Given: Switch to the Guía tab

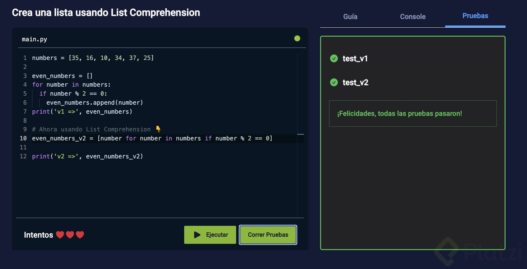Looking at the screenshot, I should 350,17.
